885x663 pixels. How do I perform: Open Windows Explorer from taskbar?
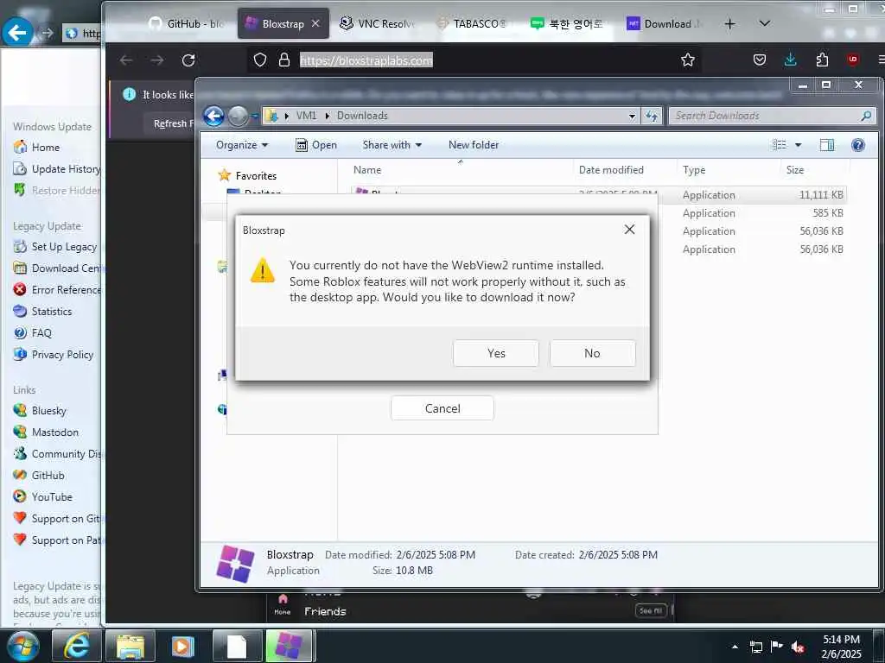pyautogui.click(x=131, y=646)
